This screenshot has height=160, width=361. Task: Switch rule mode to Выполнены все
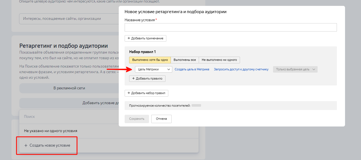pyautogui.click(x=185, y=60)
